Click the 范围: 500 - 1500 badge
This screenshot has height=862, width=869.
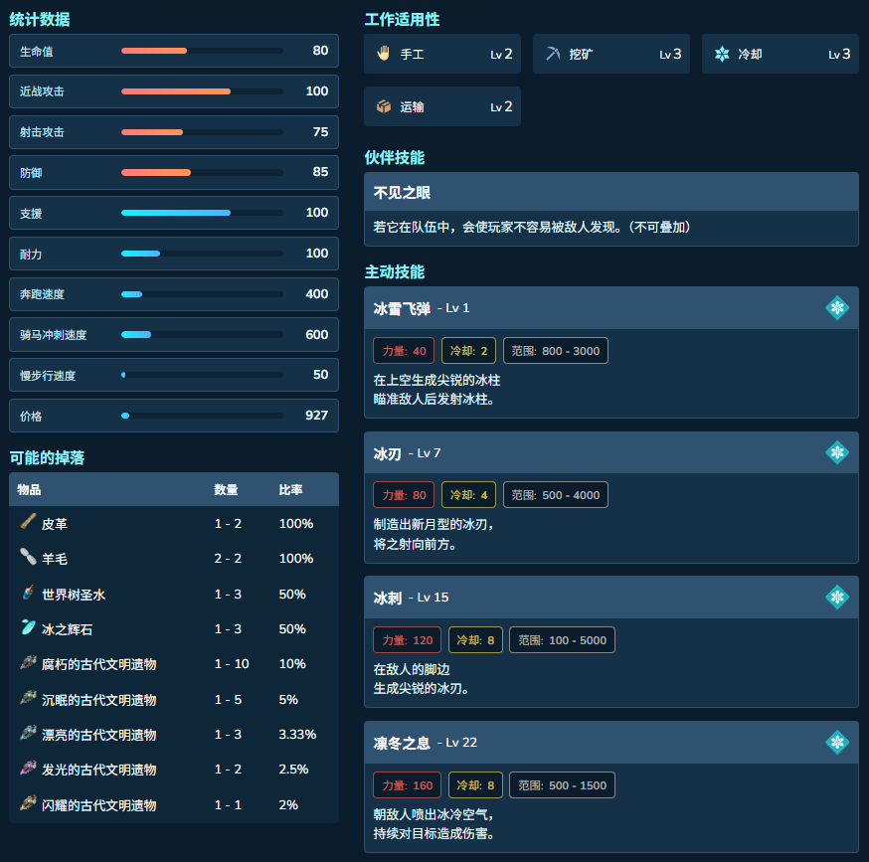click(562, 785)
